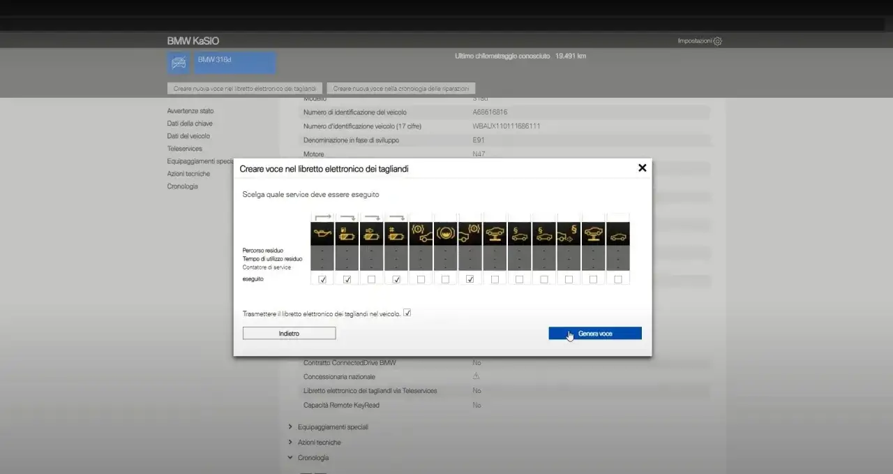The image size is (893, 474).
Task: Select the service icon with fuel pump symbol
Action: click(347, 234)
